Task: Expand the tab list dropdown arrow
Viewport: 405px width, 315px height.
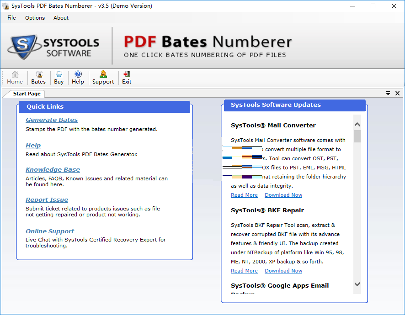Action: click(x=388, y=93)
